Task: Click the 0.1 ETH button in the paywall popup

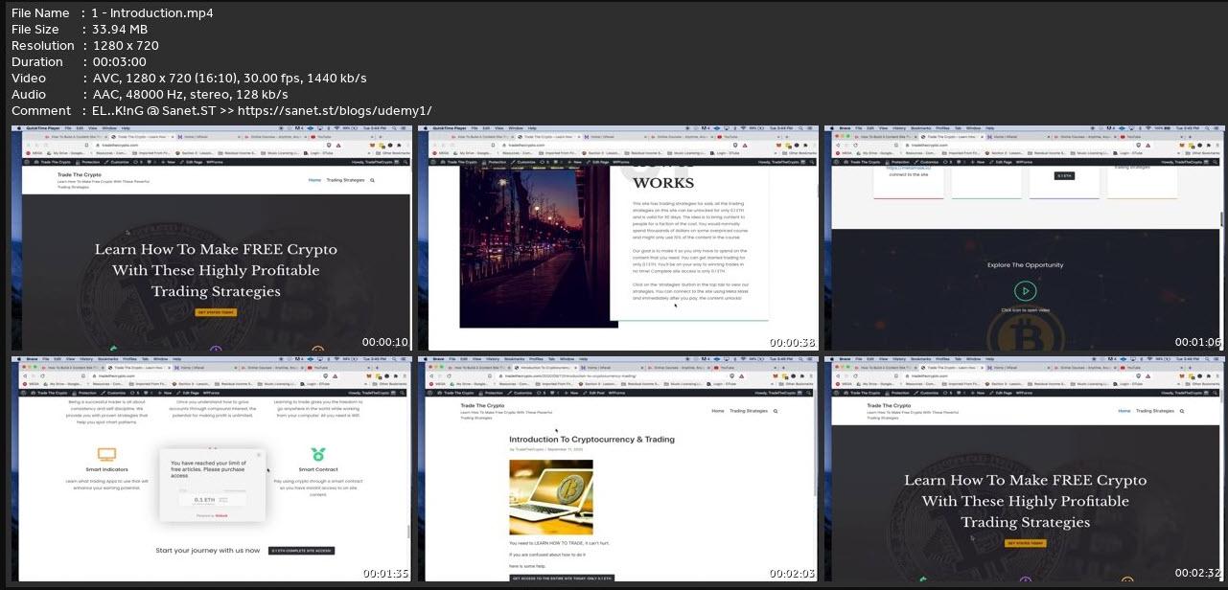Action: point(204,499)
